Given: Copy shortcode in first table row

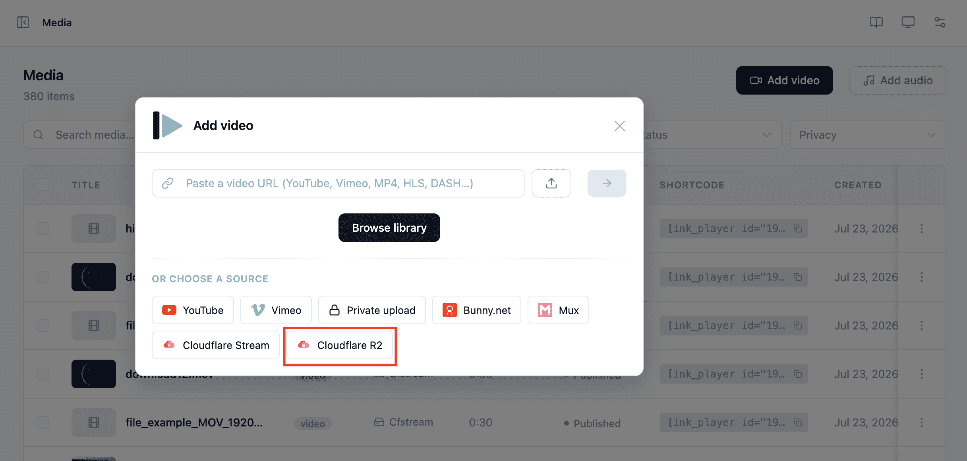Looking at the screenshot, I should pyautogui.click(x=797, y=229).
